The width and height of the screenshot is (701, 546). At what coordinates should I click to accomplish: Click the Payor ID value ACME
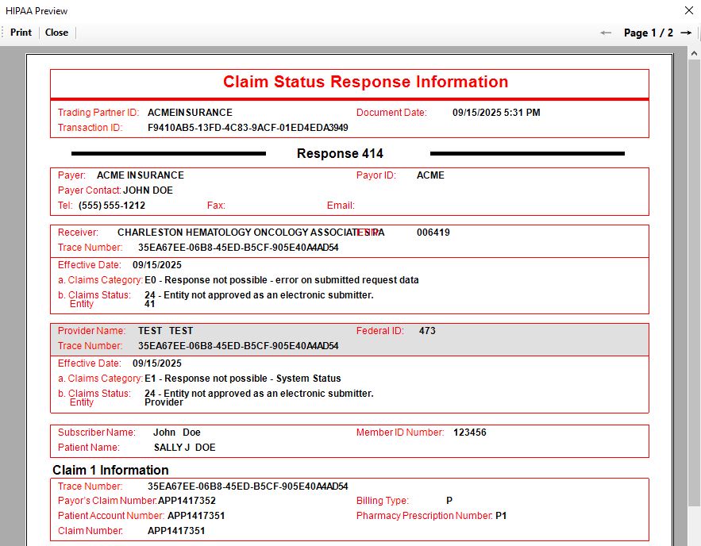pyautogui.click(x=430, y=175)
